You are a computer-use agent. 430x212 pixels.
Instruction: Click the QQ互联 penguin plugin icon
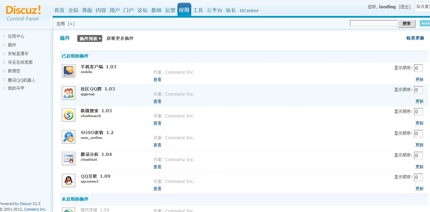[x=69, y=180]
